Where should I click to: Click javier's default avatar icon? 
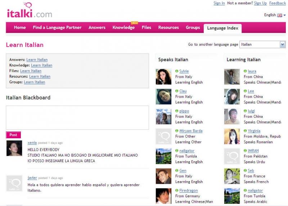click(14, 183)
